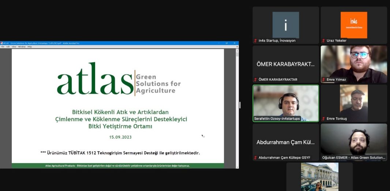Click the muted mic icon for Emre Yılmaz
The height and width of the screenshot is (191, 390).
point(323,80)
